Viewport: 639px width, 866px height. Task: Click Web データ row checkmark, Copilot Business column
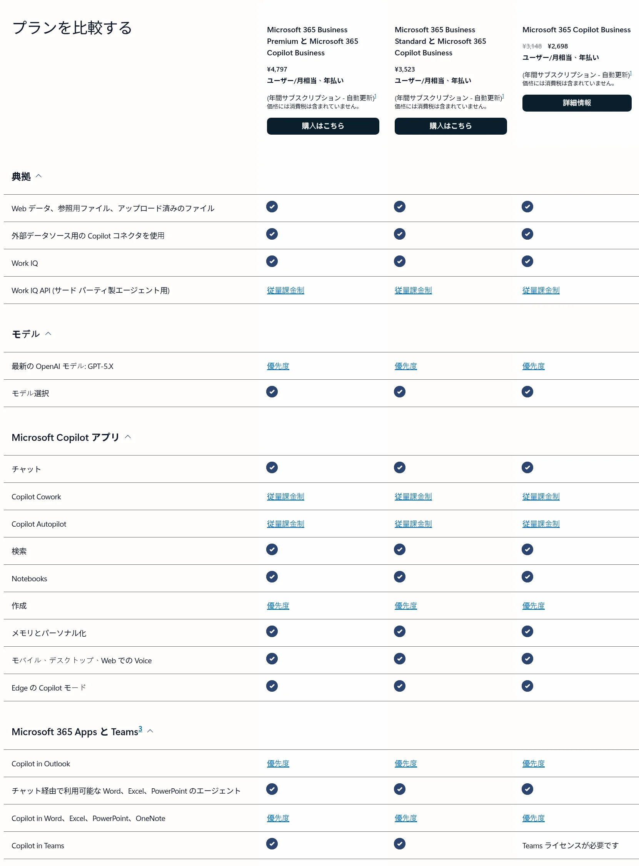(527, 207)
